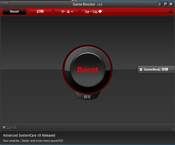Select the Boost tab
The height and width of the screenshot is (145, 175).
pyautogui.click(x=14, y=11)
